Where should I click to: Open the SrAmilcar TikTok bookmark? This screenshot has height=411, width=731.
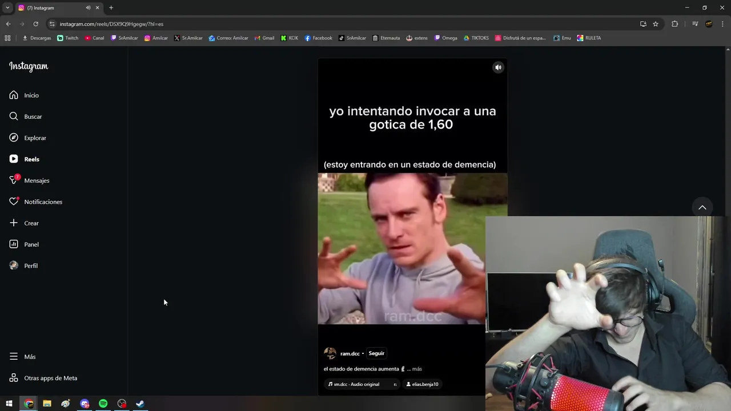pos(352,38)
